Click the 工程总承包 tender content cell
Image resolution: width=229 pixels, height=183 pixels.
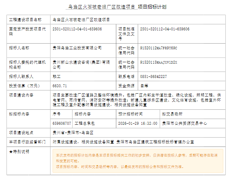(x=84, y=123)
